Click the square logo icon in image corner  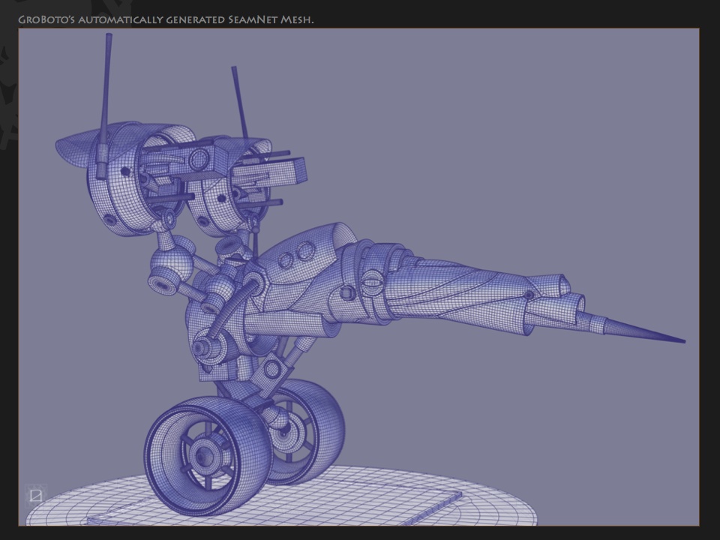pos(36,495)
